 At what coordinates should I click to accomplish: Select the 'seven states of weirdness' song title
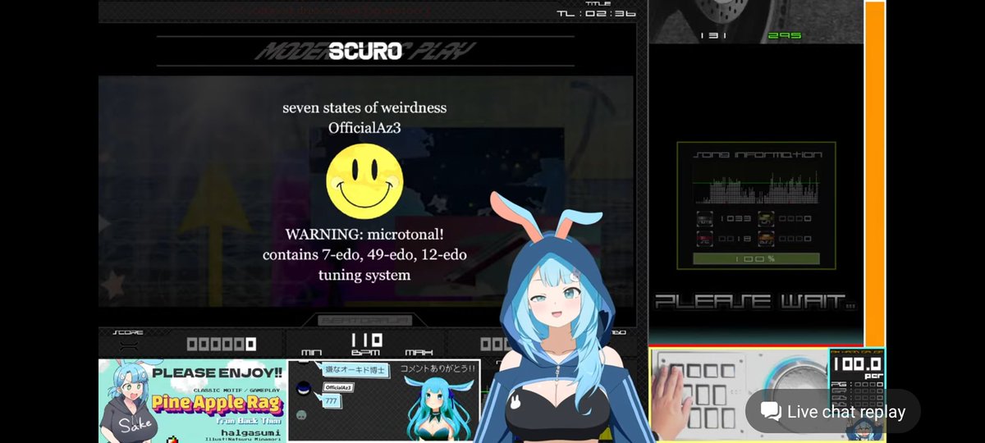click(x=364, y=107)
